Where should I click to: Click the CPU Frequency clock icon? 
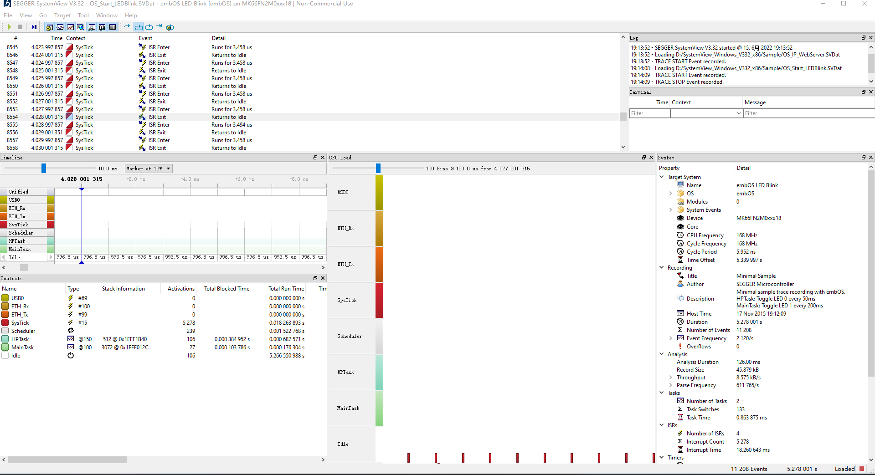click(680, 235)
